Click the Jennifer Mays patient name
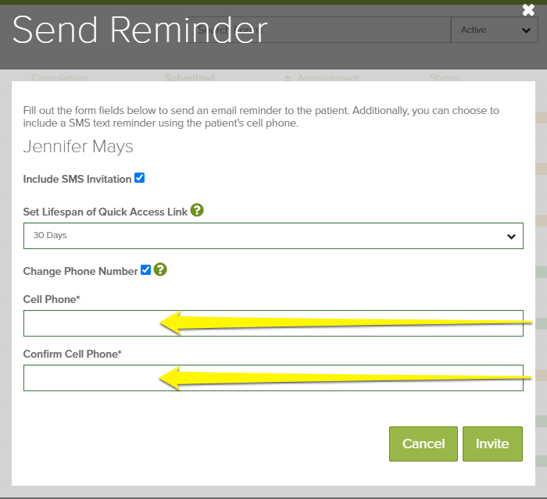 coord(78,147)
